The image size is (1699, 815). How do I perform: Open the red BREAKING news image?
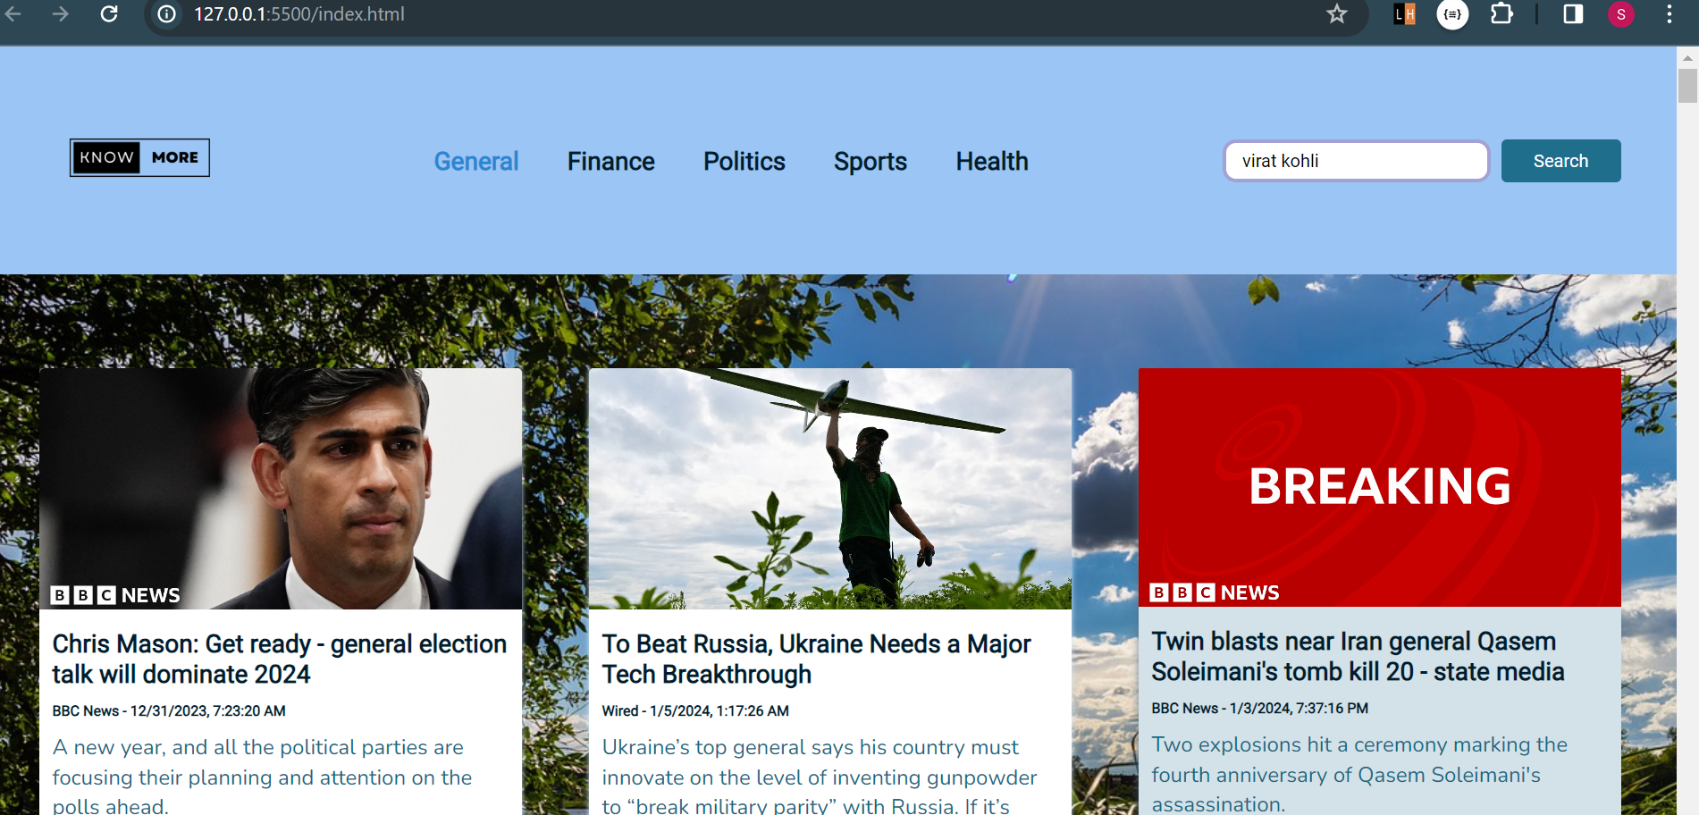1380,487
